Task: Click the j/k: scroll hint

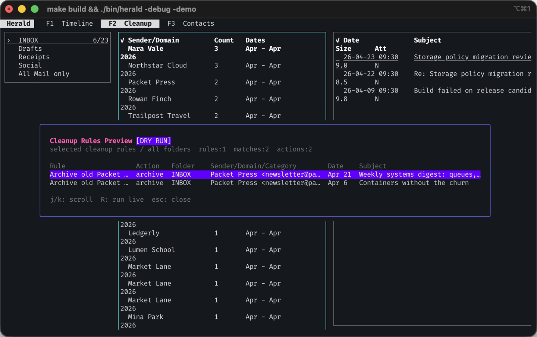Action: click(x=71, y=199)
